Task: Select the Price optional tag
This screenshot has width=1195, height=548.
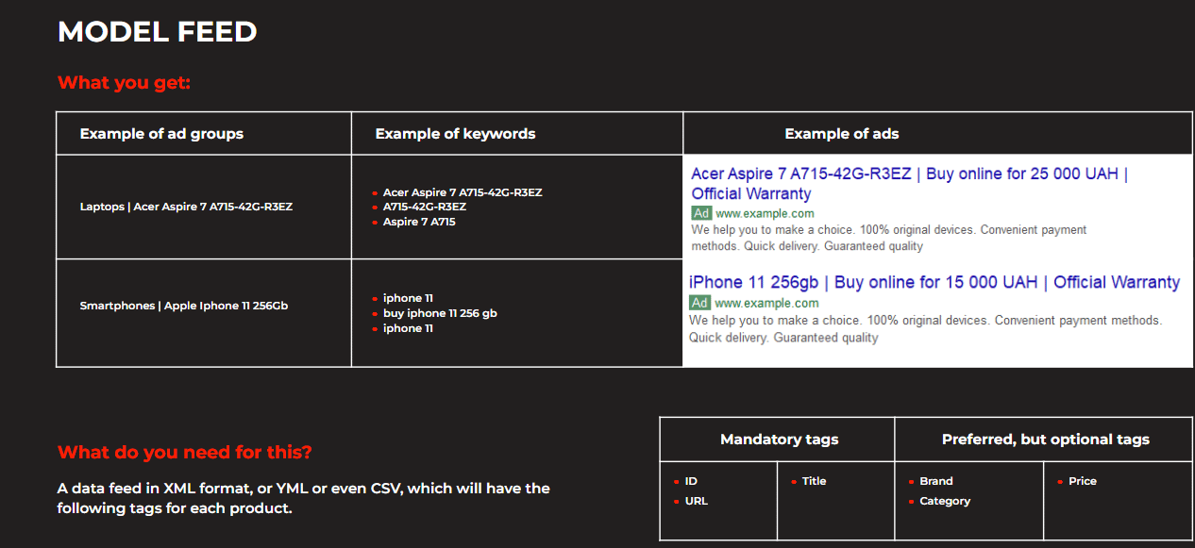Action: [x=1083, y=481]
